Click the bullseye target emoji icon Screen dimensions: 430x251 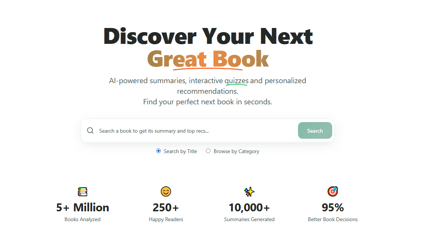tap(333, 192)
